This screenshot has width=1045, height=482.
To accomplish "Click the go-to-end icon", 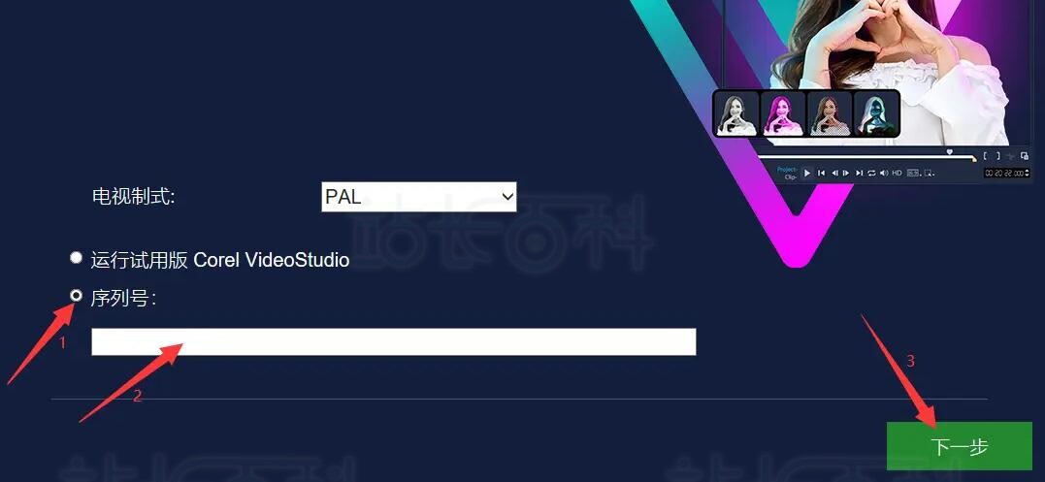I will click(859, 173).
